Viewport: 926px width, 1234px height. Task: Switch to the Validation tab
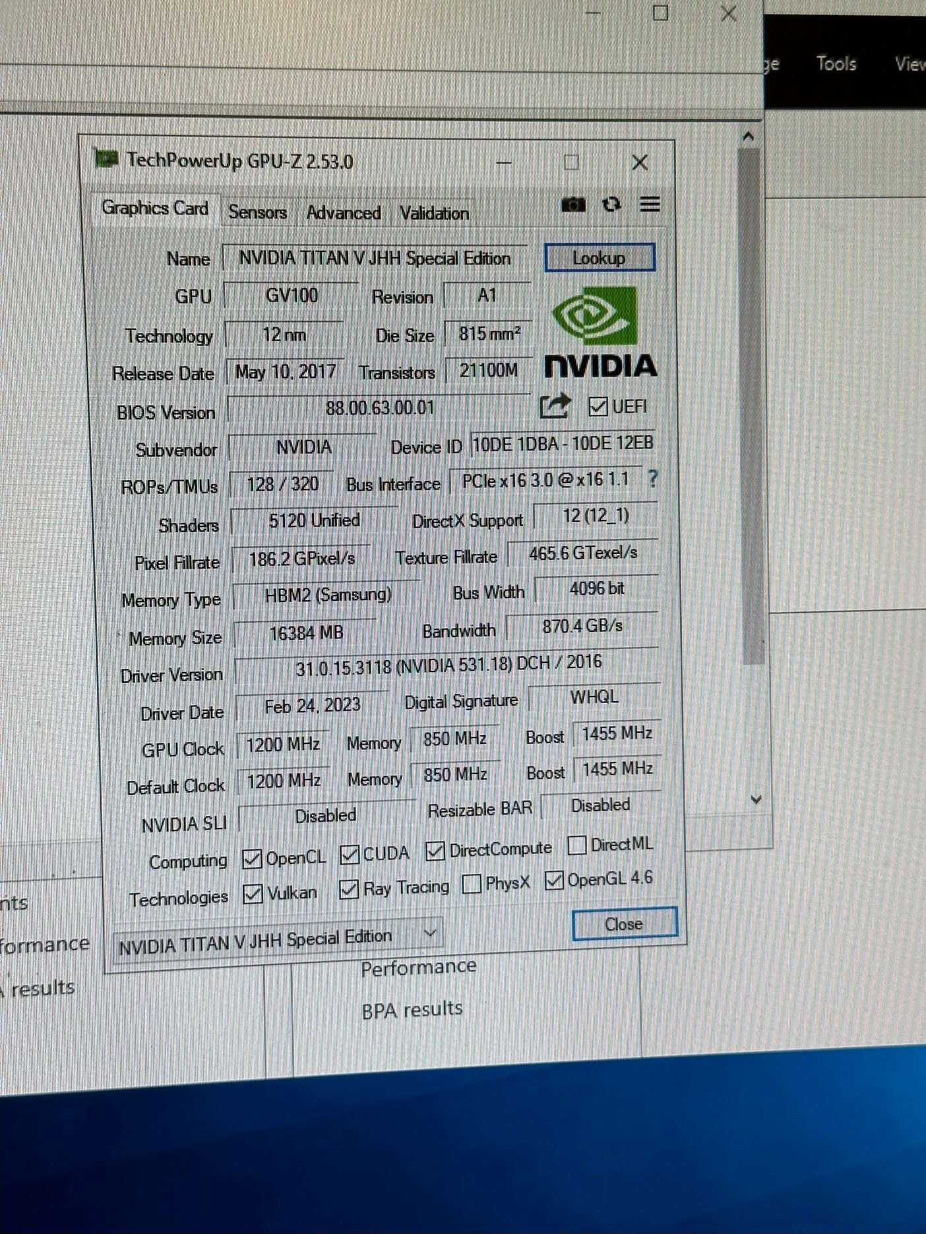coord(434,213)
